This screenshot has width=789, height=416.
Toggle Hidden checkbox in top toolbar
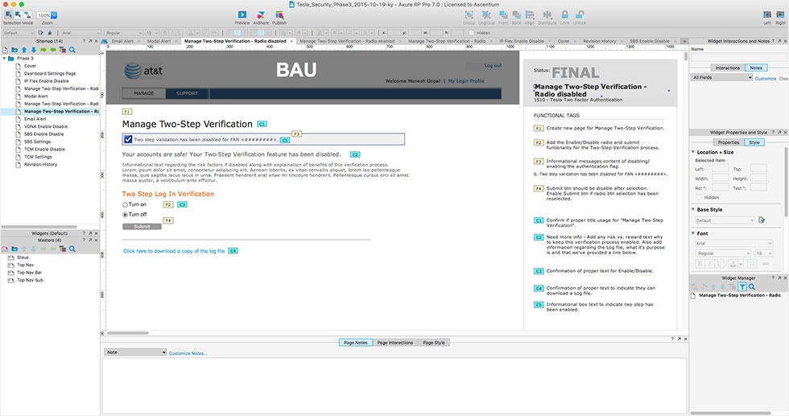tap(472, 33)
